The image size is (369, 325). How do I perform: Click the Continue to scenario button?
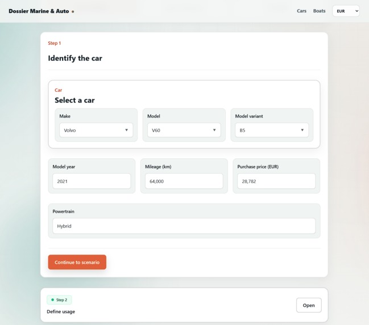click(x=77, y=262)
